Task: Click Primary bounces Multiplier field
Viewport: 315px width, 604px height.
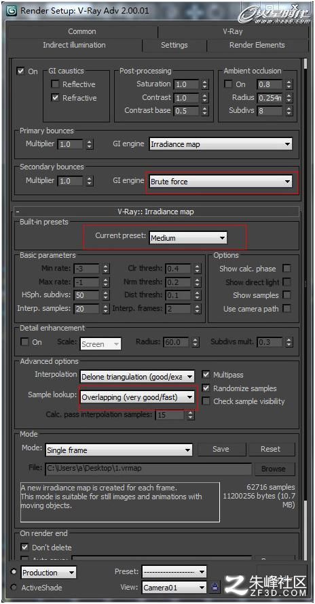Action: pos(70,144)
